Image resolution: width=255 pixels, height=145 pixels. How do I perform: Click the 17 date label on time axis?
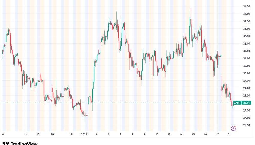click(x=218, y=135)
